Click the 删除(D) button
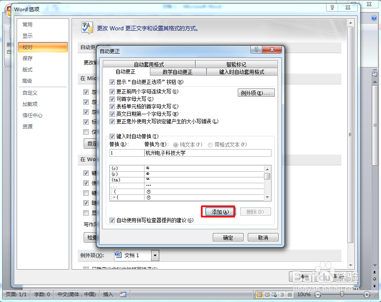The image size is (381, 302). (255, 212)
